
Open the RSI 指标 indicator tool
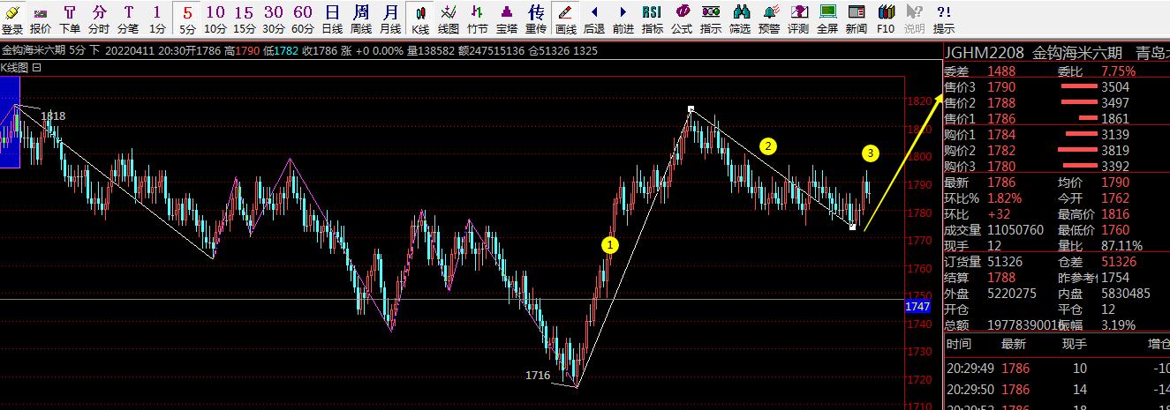click(652, 18)
